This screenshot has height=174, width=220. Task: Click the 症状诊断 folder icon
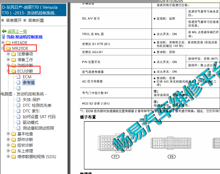14,145
